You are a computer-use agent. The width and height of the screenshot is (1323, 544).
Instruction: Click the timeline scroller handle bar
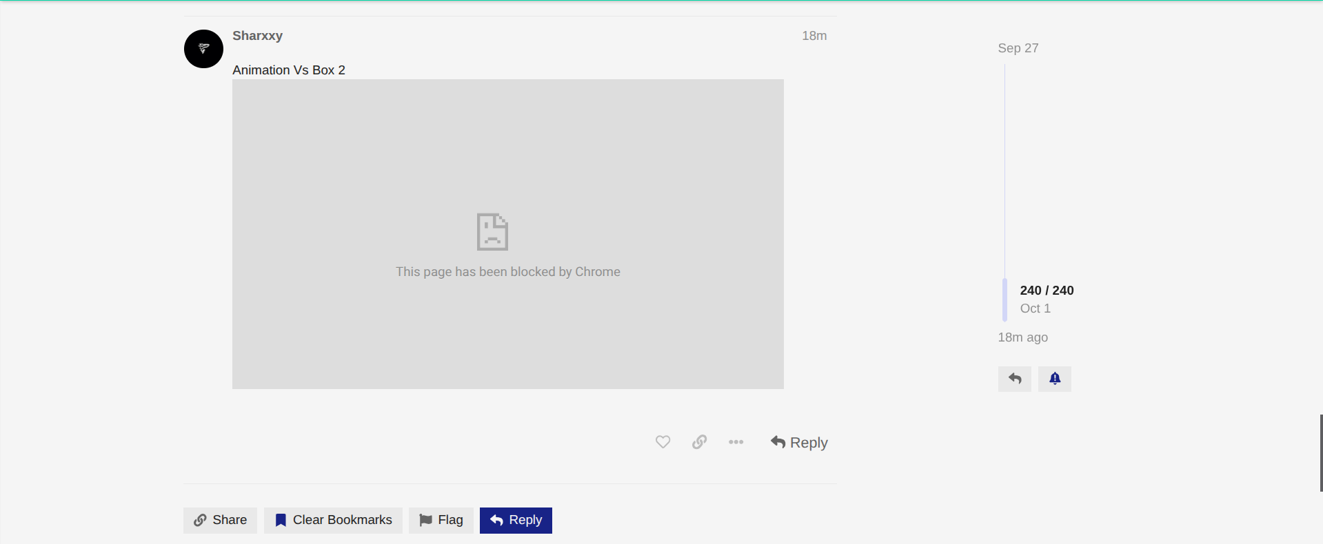click(1004, 300)
